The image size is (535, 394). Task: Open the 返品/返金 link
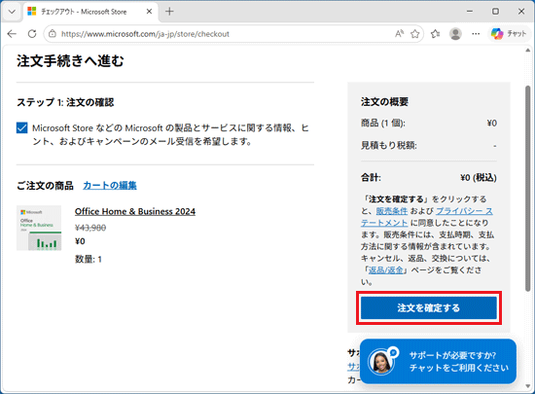click(385, 270)
